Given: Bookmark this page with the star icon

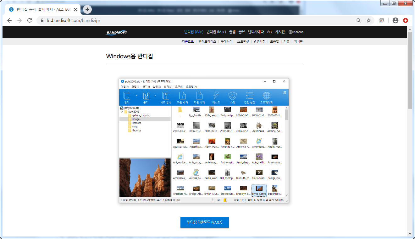Looking at the screenshot, I should [x=369, y=20].
